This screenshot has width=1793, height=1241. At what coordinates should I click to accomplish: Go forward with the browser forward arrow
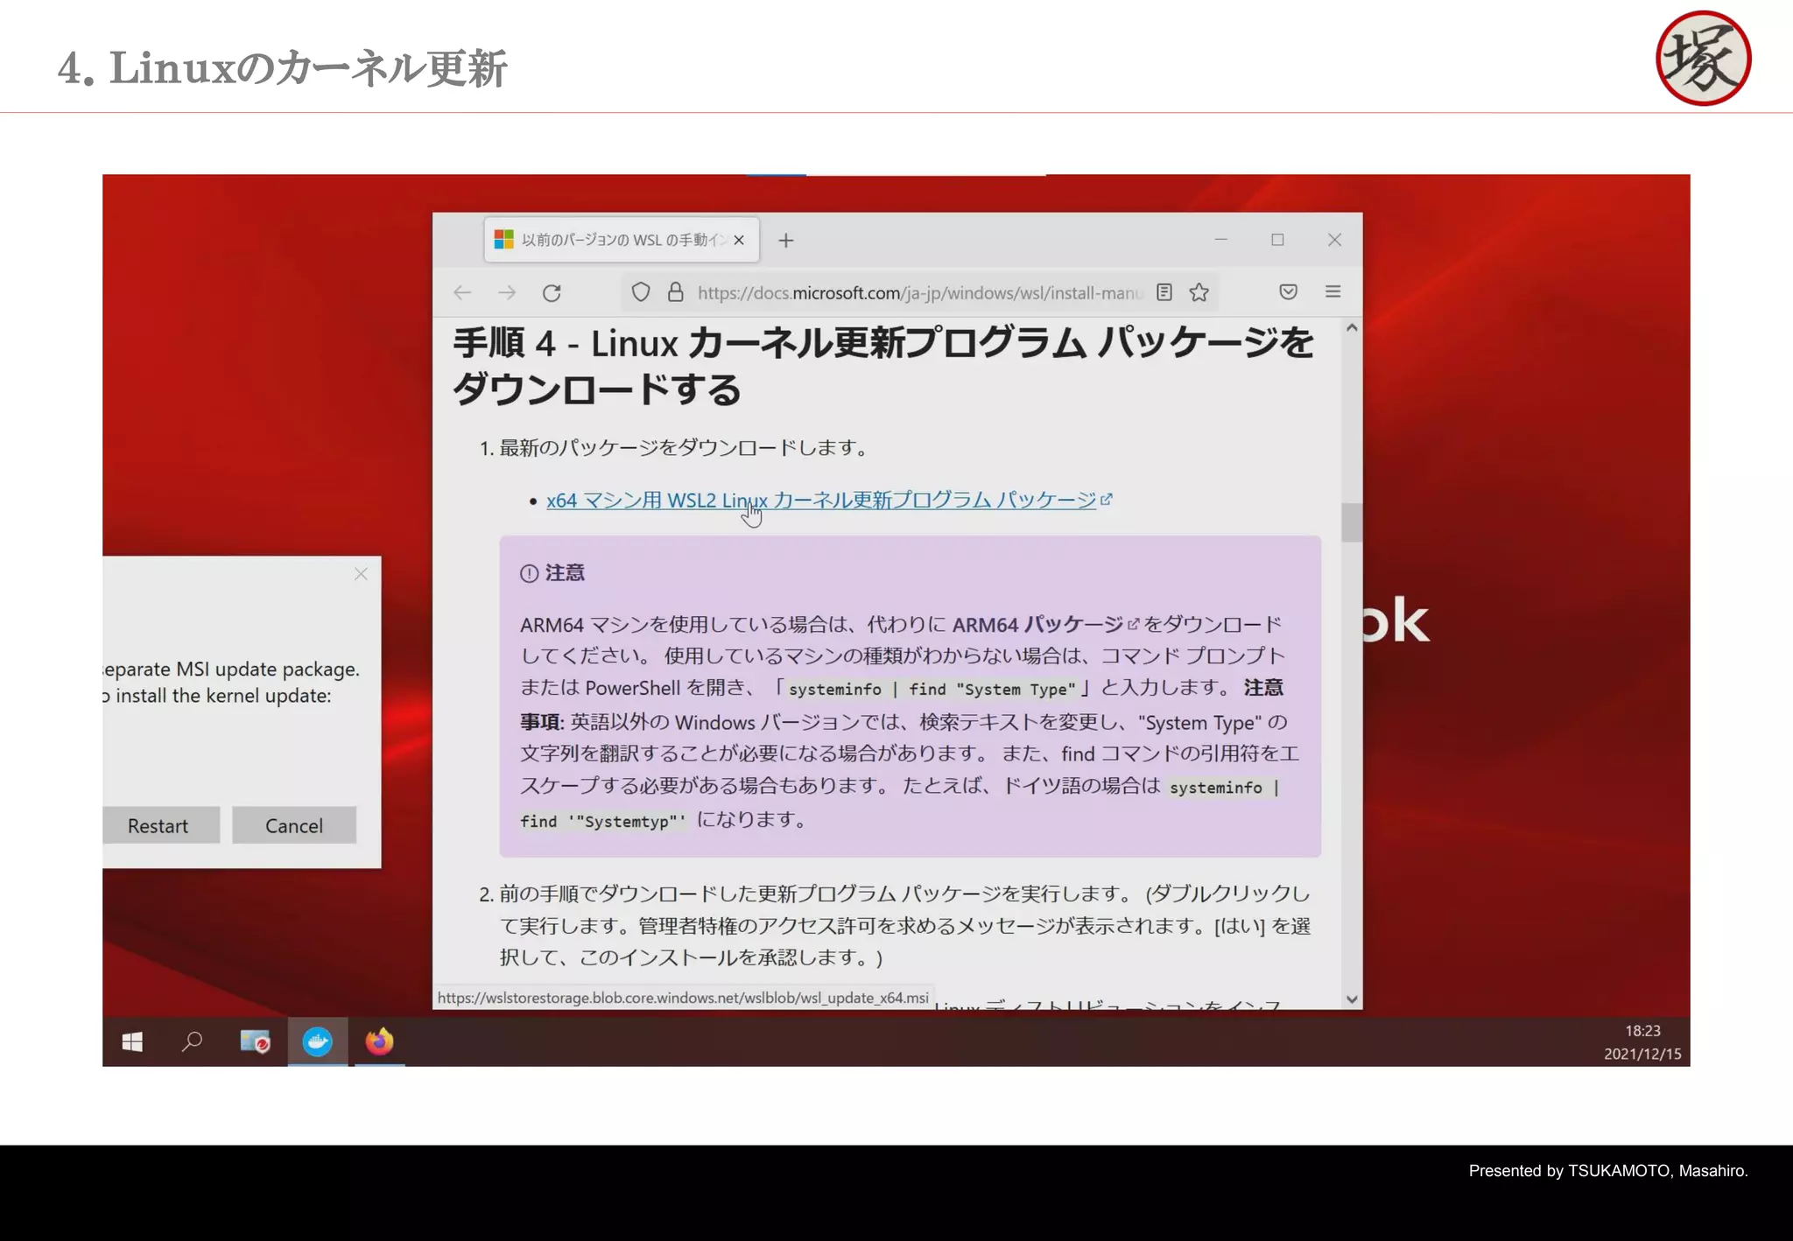point(507,292)
